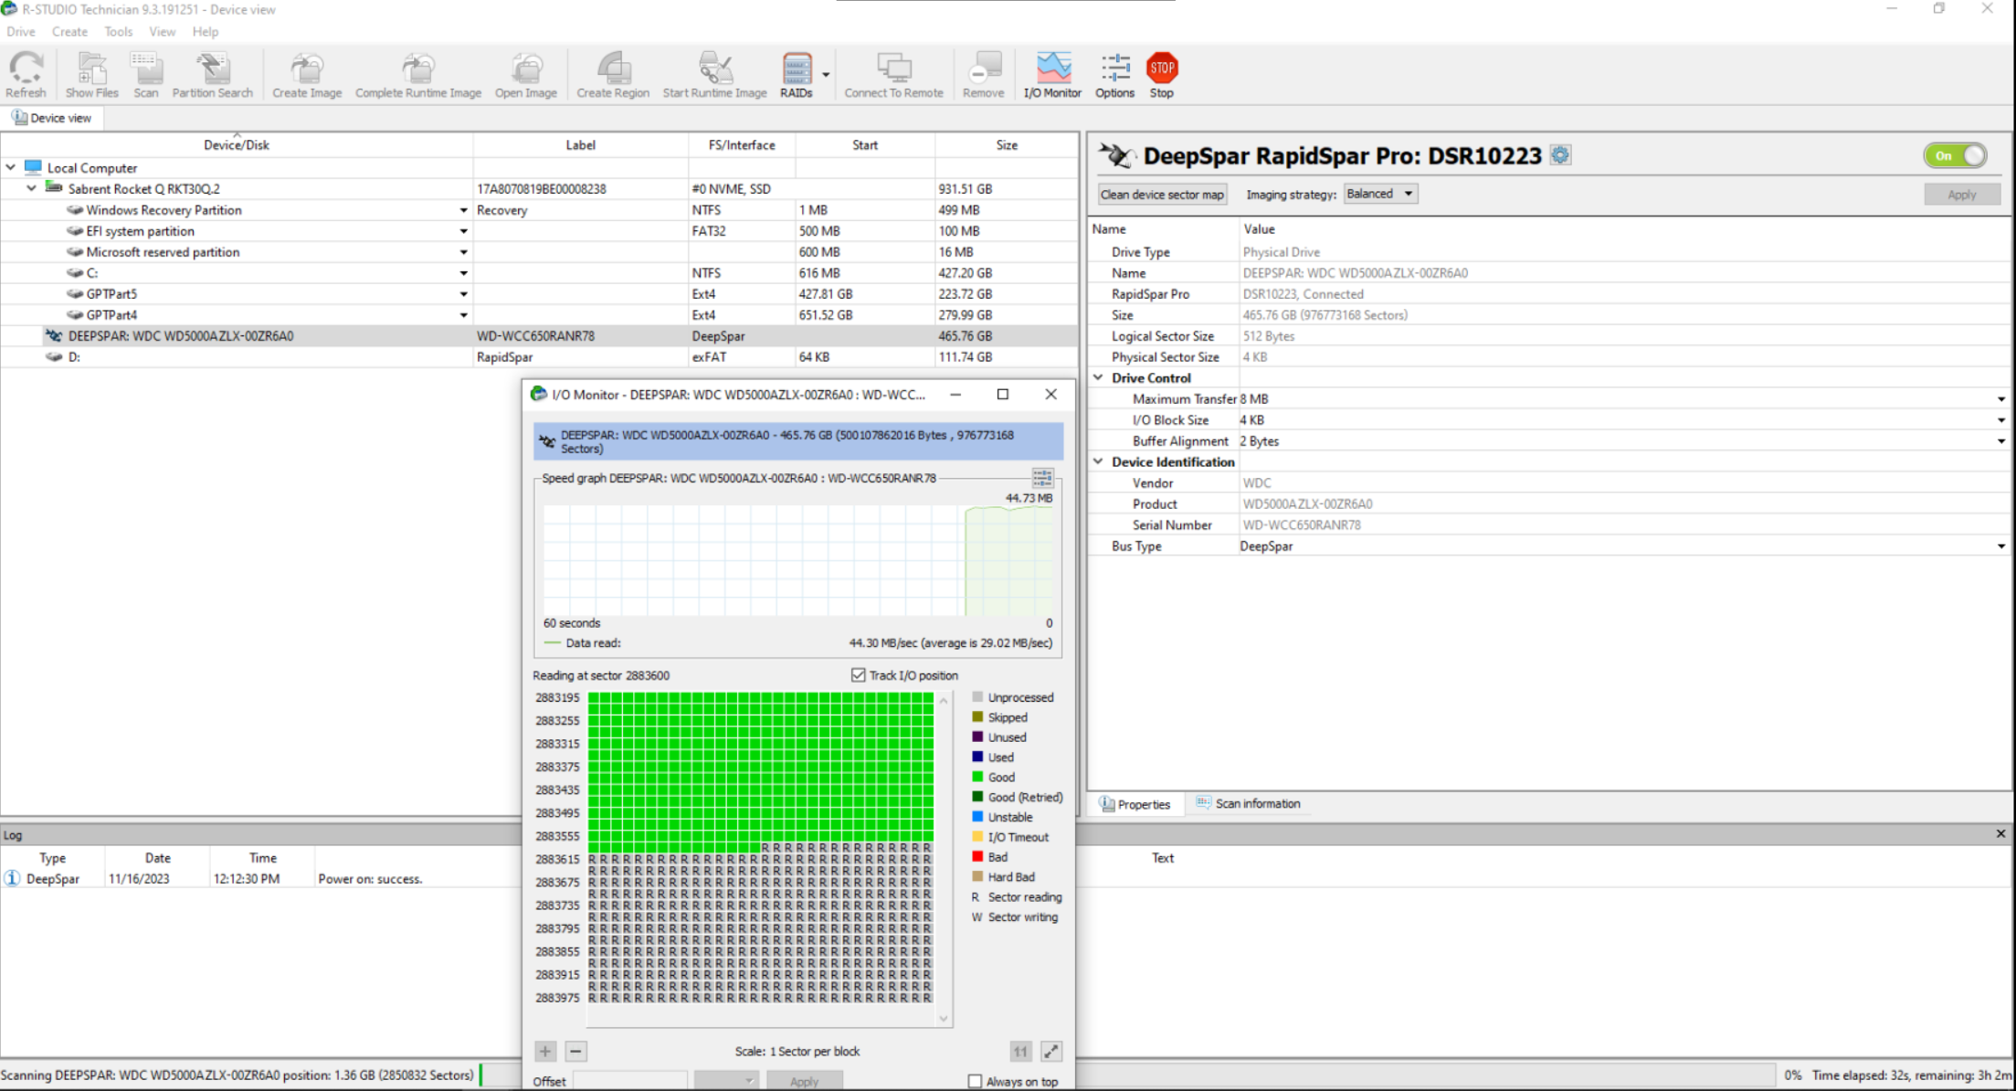Select the Properties tab
The image size is (2016, 1091).
click(1135, 804)
